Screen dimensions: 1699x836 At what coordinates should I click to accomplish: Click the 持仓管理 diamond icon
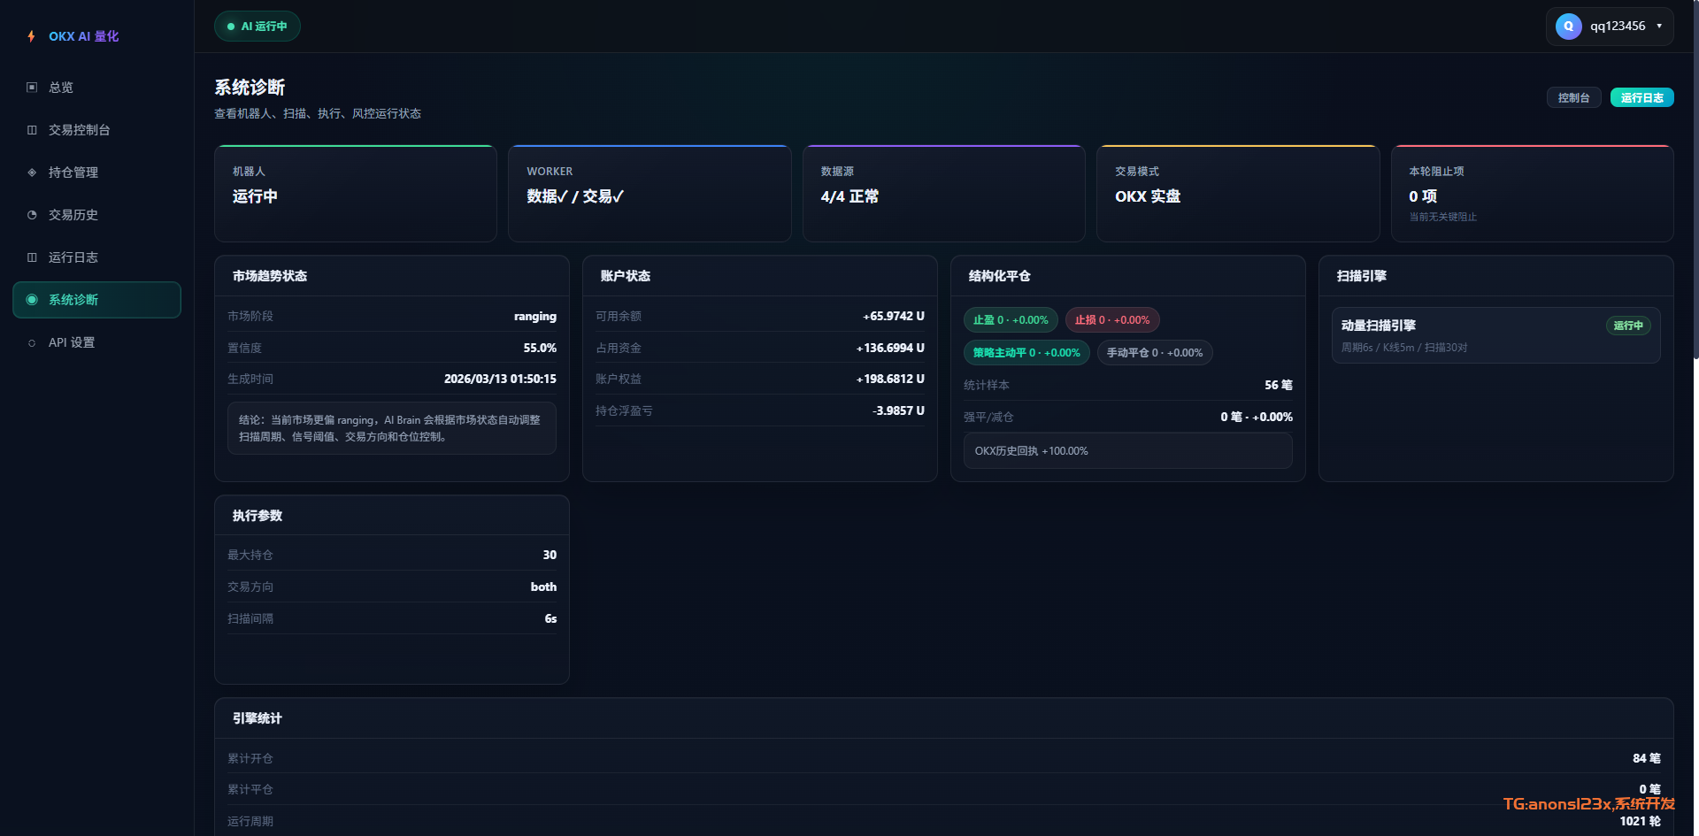(32, 173)
